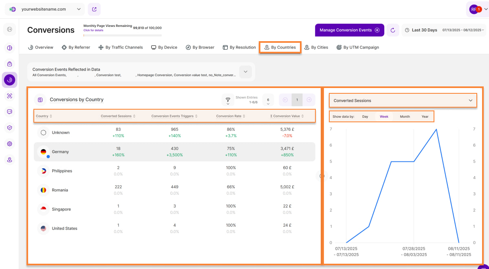Click the shield checkmark sidebar icon

point(10,128)
